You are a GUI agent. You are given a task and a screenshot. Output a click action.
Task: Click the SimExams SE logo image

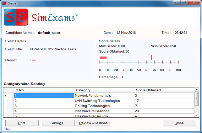(16, 17)
